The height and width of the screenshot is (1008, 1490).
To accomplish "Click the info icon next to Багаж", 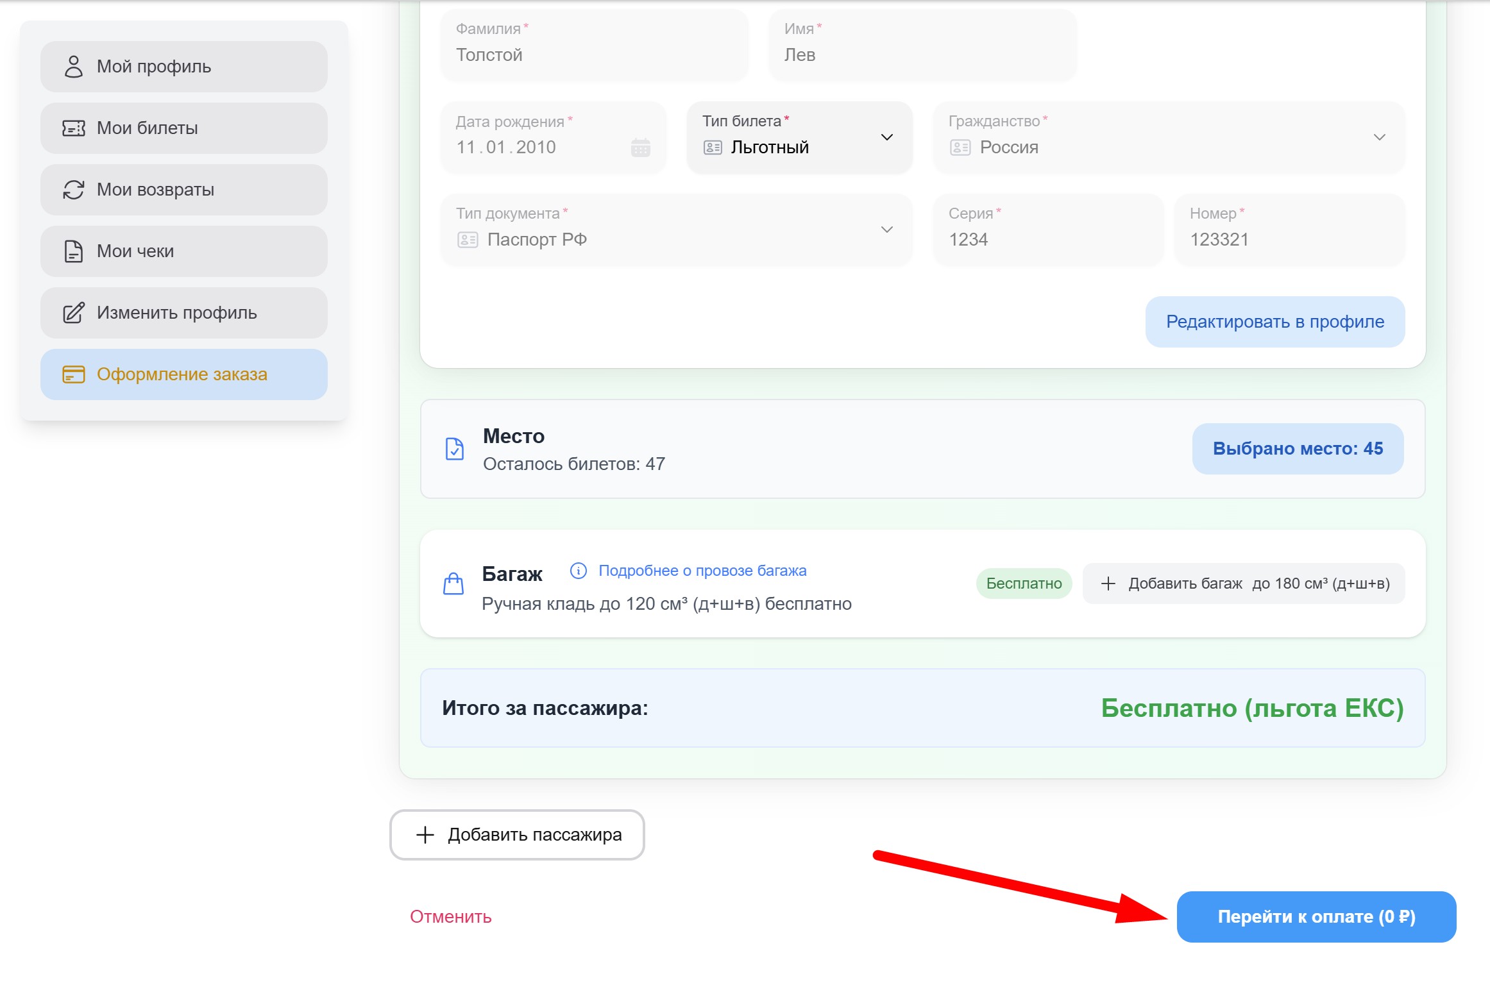I will point(578,571).
